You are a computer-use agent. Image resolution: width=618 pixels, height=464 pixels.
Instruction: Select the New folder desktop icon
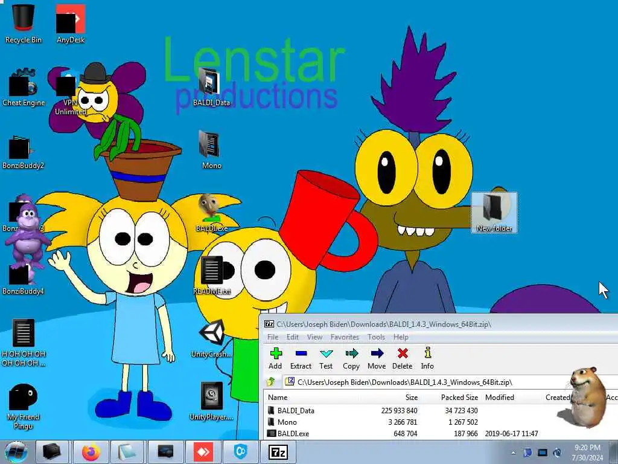tap(494, 213)
